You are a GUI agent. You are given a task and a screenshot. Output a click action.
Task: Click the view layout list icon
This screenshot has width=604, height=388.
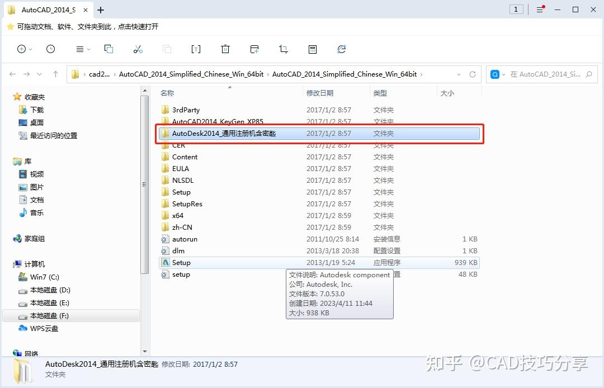click(x=80, y=49)
